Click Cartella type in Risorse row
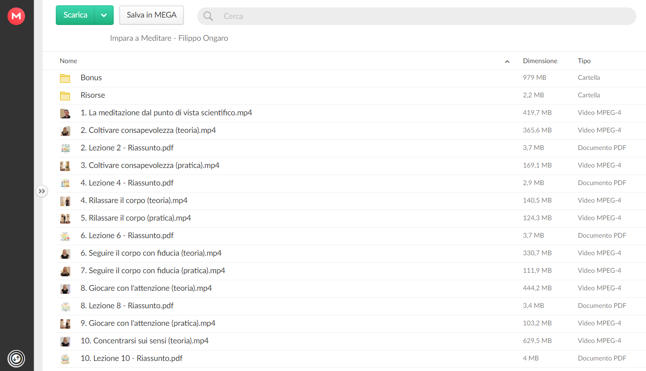This screenshot has height=371, width=646. [x=589, y=95]
